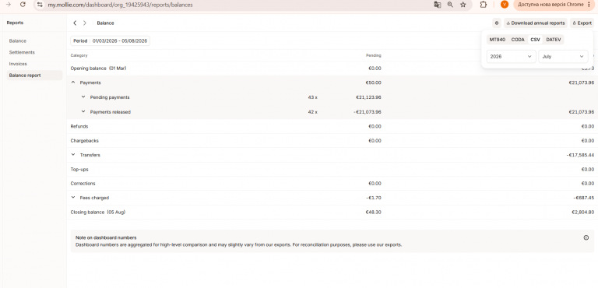
Task: Click the Export button
Action: [x=582, y=23]
